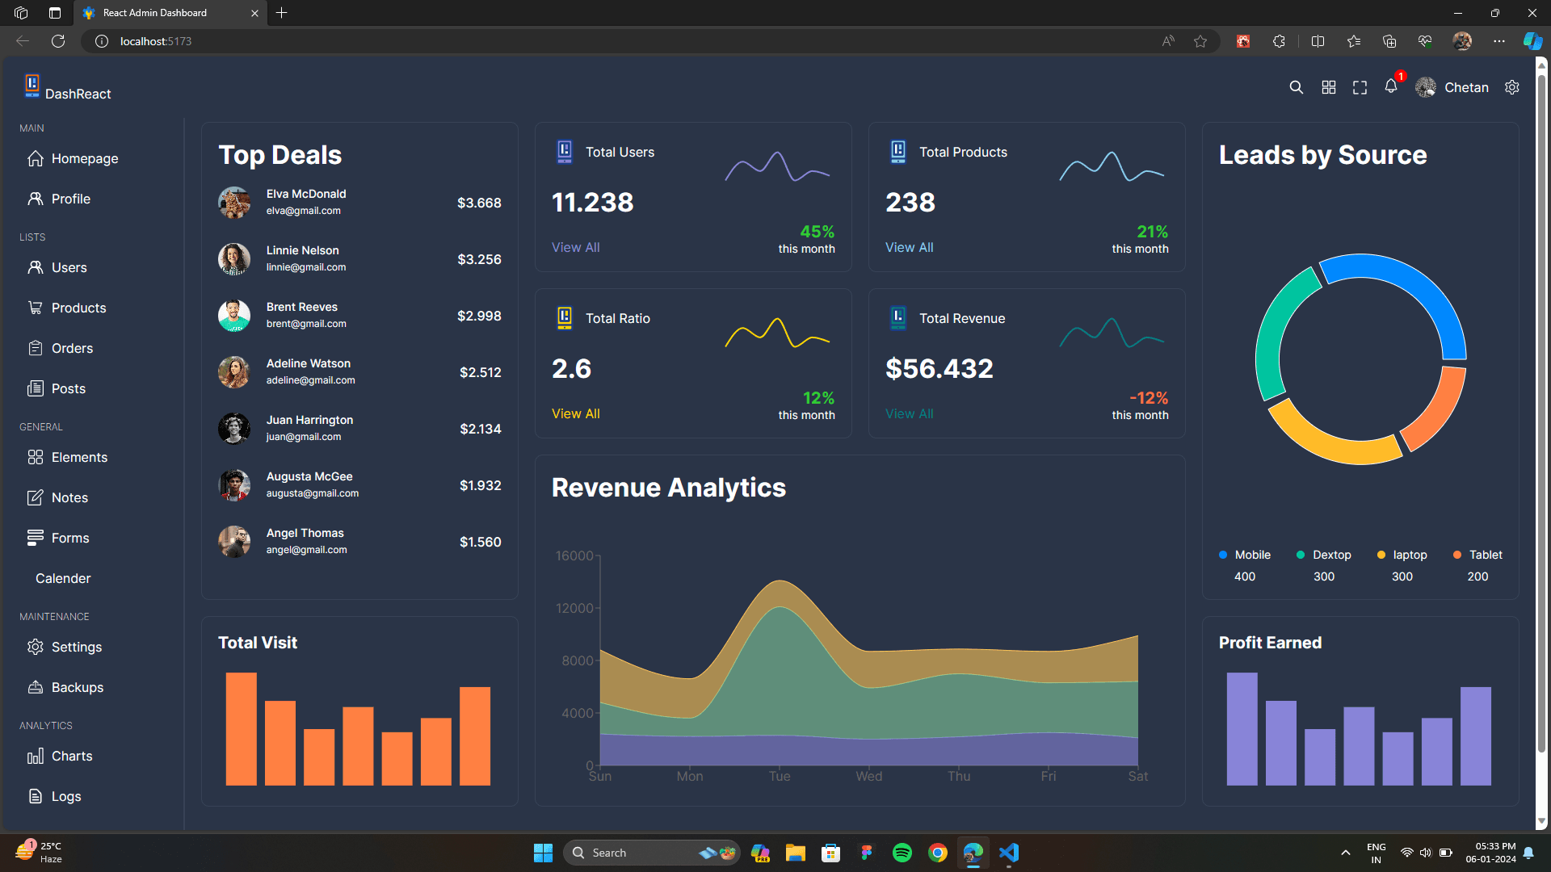This screenshot has width=1551, height=872.
Task: Open Products in the sidebar
Action: click(78, 308)
